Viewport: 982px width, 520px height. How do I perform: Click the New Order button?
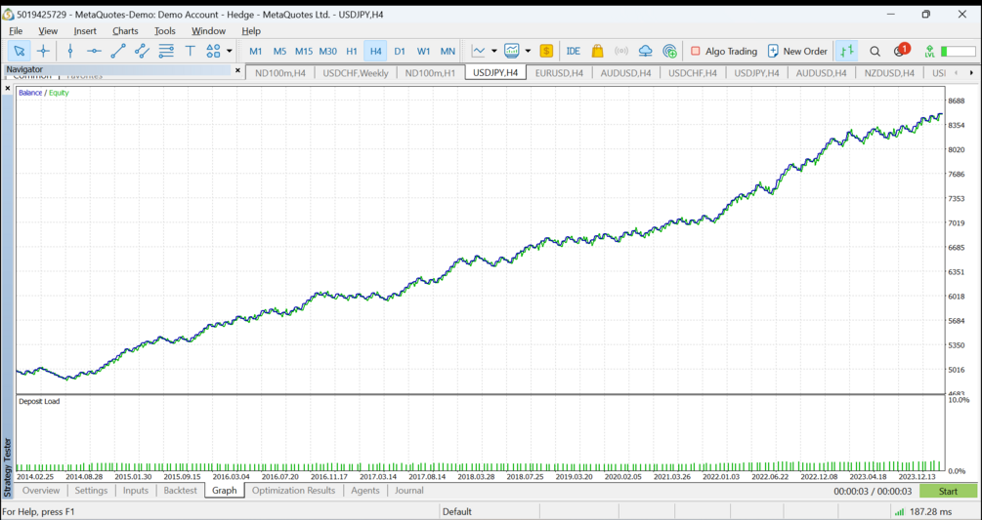coord(797,52)
